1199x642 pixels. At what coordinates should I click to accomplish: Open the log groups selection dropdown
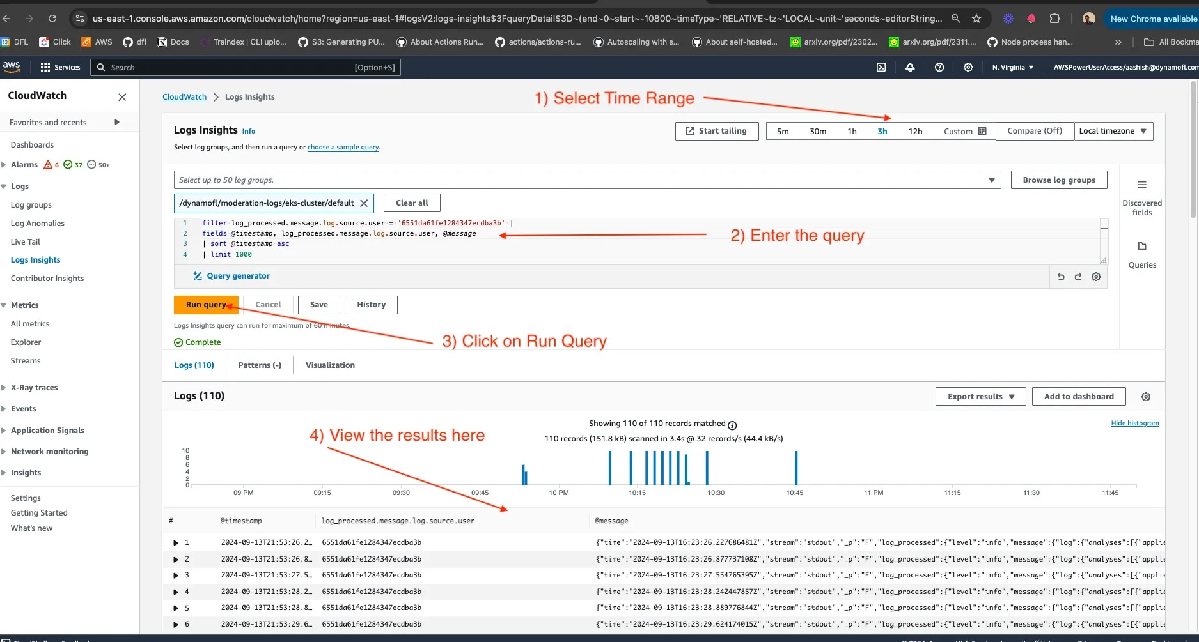coord(587,180)
